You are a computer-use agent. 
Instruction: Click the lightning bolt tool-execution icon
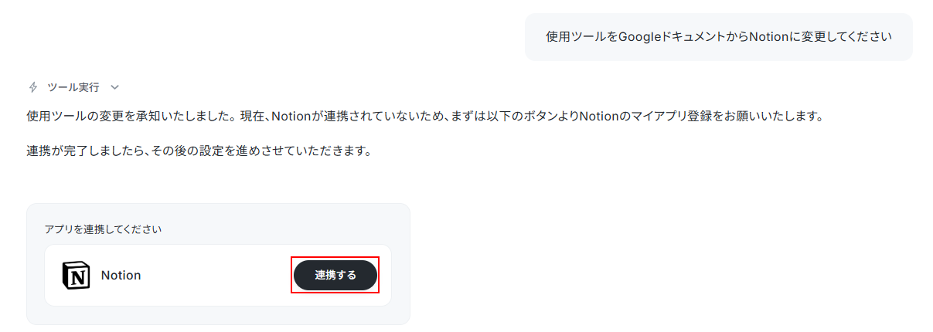pos(33,87)
